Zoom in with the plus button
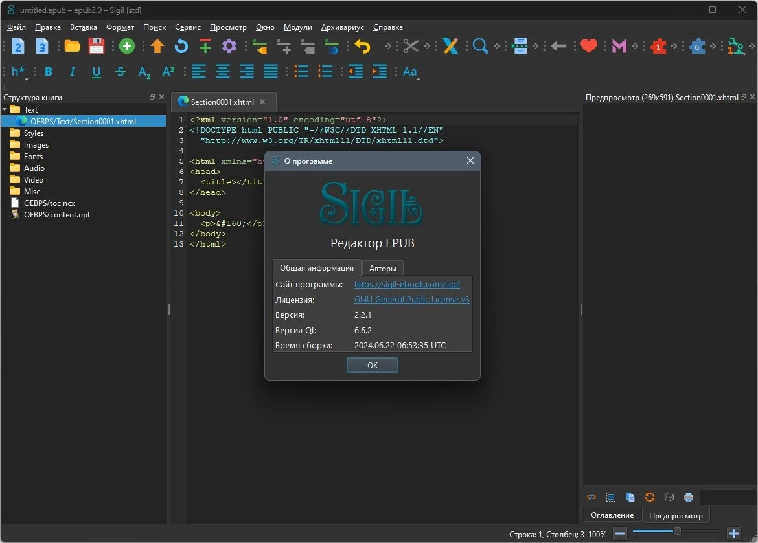758x543 pixels. pos(734,534)
